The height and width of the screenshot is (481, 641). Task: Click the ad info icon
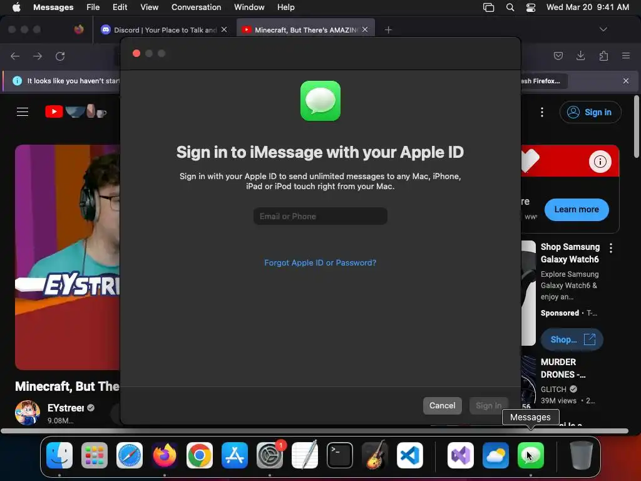pyautogui.click(x=600, y=162)
